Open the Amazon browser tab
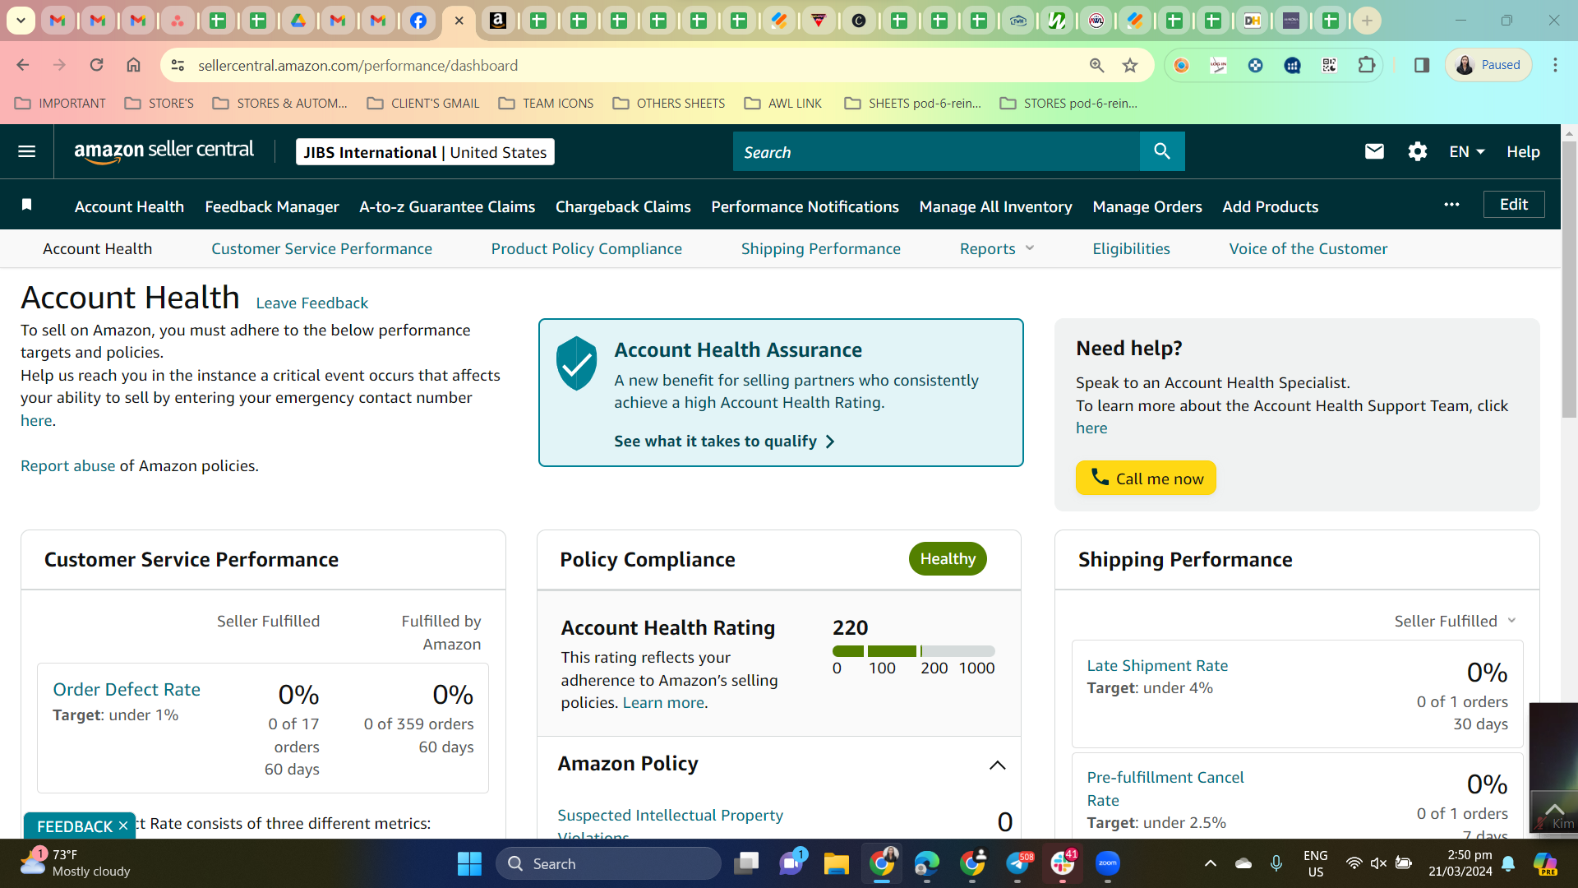This screenshot has width=1578, height=888. (x=498, y=21)
